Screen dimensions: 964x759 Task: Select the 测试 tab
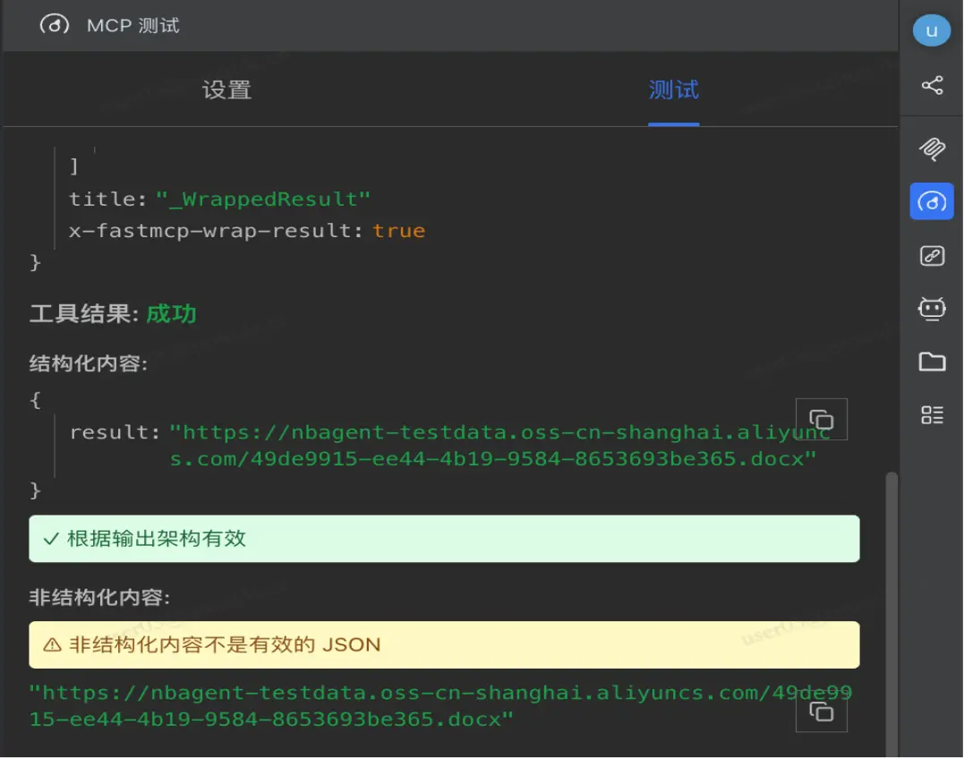point(673,90)
